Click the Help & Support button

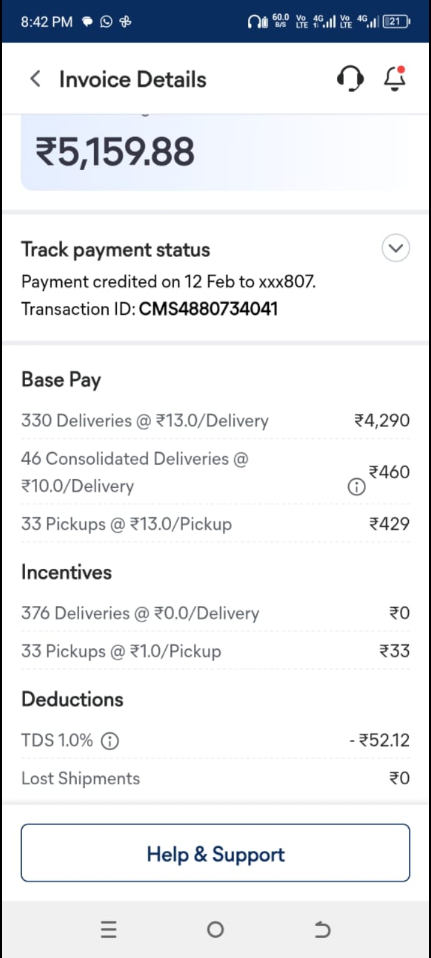(215, 853)
